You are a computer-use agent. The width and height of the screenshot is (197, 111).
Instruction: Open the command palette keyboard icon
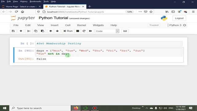tap(125, 31)
